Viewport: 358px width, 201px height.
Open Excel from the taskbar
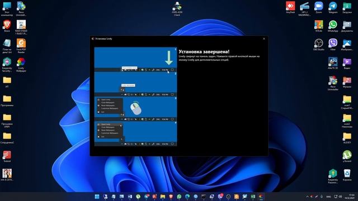click(253, 197)
